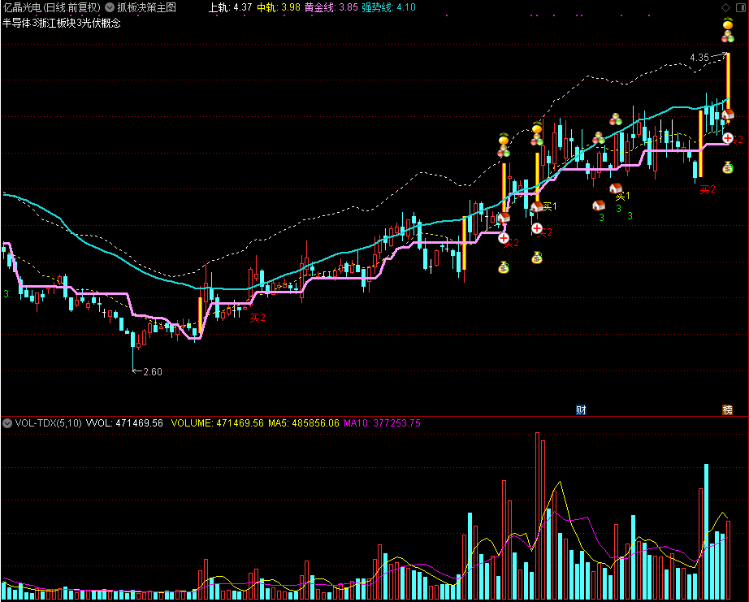The image size is (749, 602).
Task: Click the highest isolated three-ball marker mid-right
Action: 616,119
